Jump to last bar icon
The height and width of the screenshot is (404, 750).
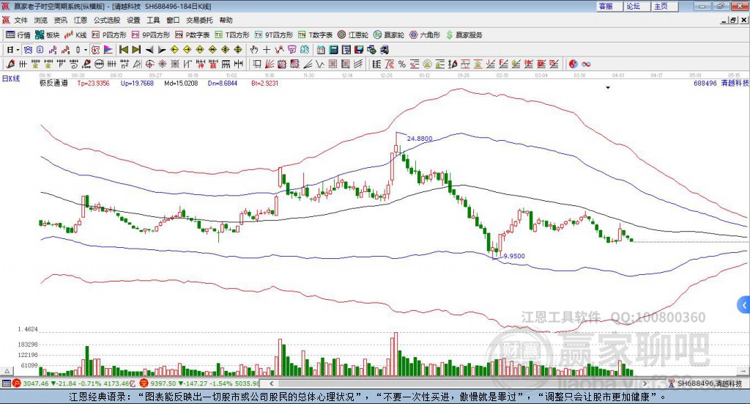136,50
